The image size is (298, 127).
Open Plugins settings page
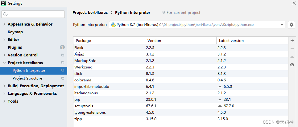[15, 47]
